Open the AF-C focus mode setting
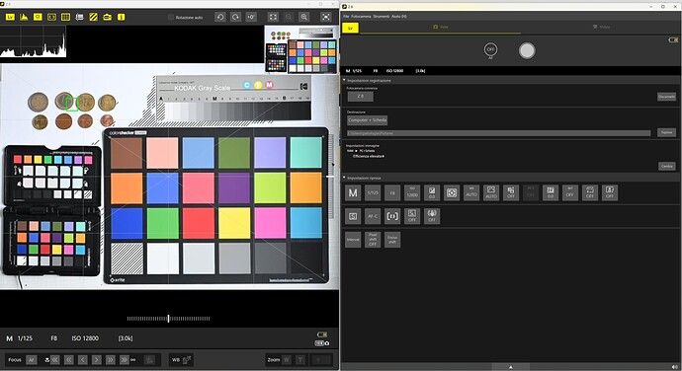The image size is (682, 371). (x=373, y=216)
